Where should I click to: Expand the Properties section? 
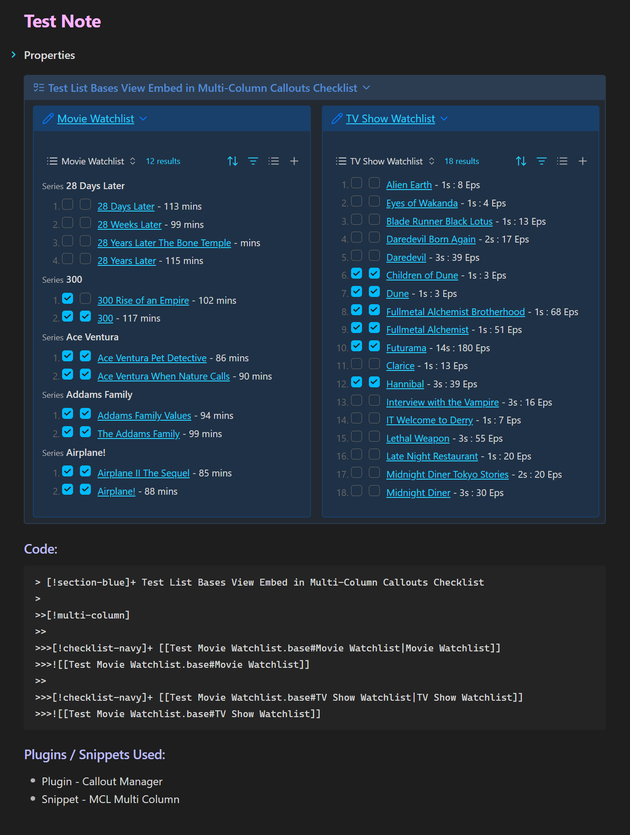tap(14, 55)
